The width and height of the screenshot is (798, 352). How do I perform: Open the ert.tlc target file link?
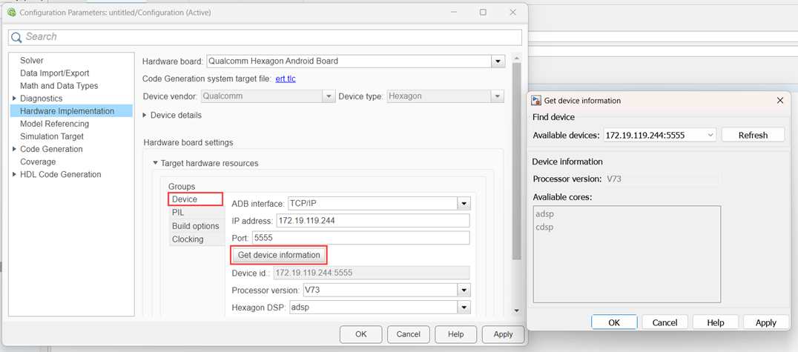coord(286,79)
